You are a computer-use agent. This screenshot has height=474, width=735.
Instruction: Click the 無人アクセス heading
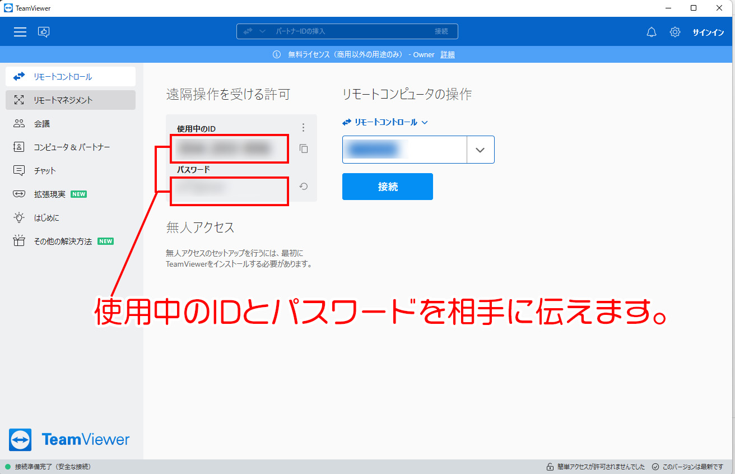(200, 227)
